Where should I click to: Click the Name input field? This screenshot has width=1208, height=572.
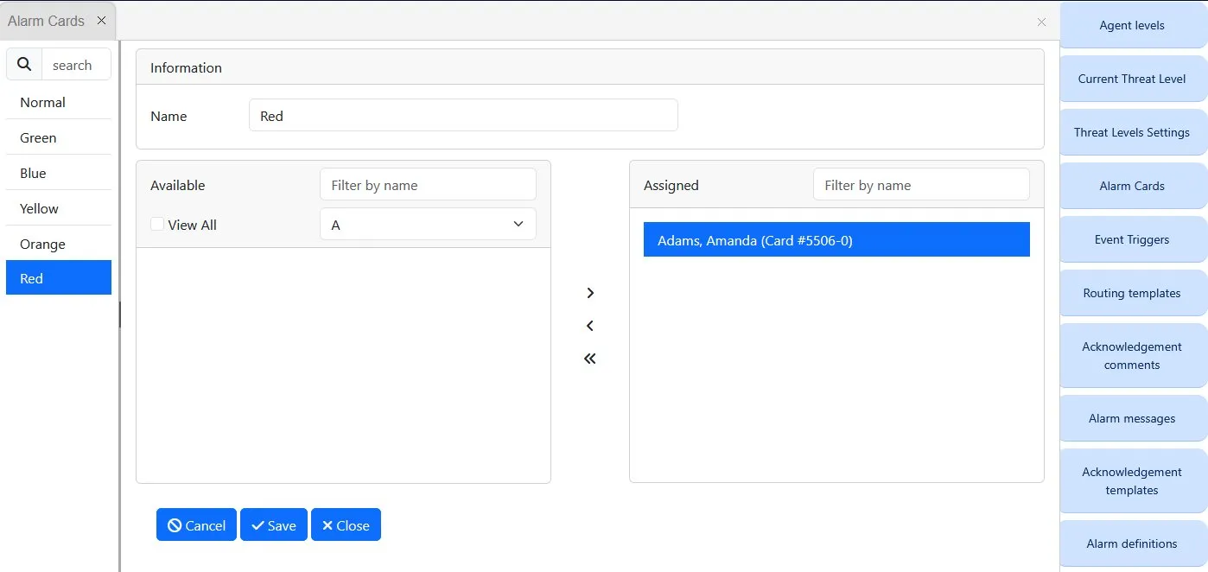(462, 116)
